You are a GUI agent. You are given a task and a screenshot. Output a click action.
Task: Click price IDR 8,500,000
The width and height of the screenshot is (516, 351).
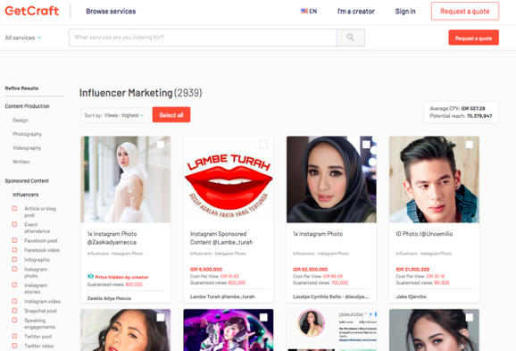coord(206,270)
